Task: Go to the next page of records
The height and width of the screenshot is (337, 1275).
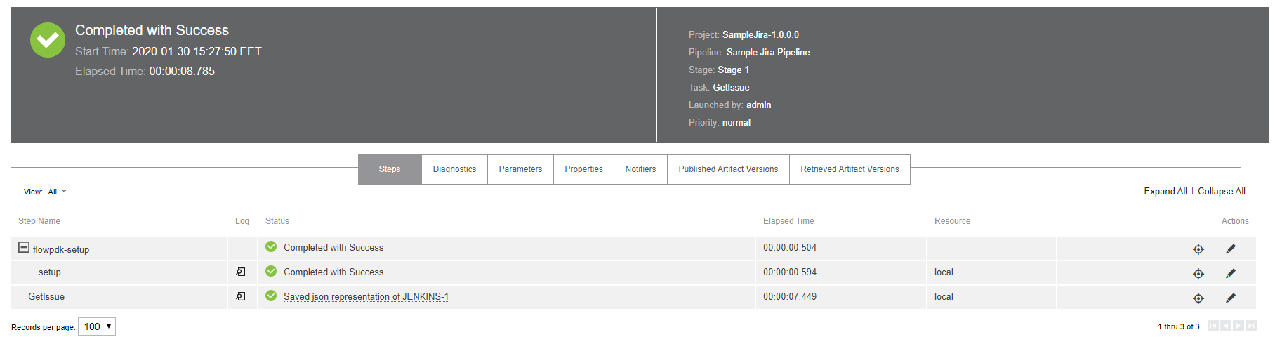Action: click(1238, 326)
